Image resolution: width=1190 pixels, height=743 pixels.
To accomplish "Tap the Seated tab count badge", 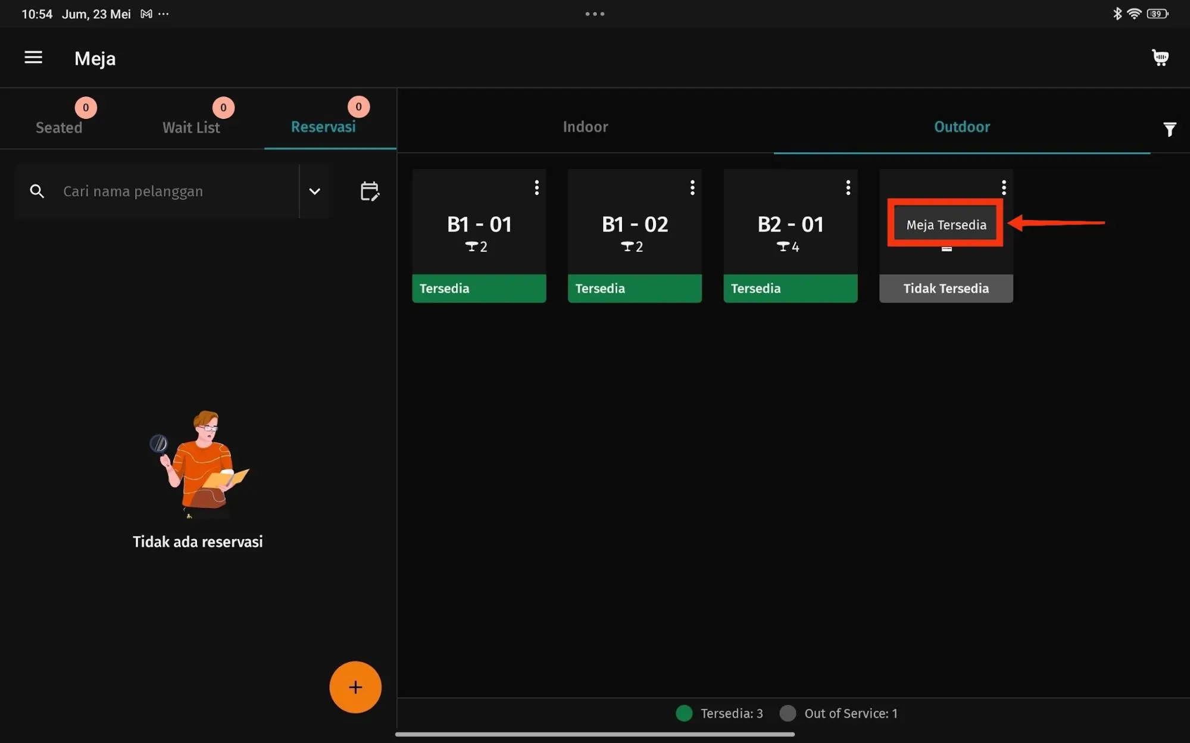I will pos(86,108).
